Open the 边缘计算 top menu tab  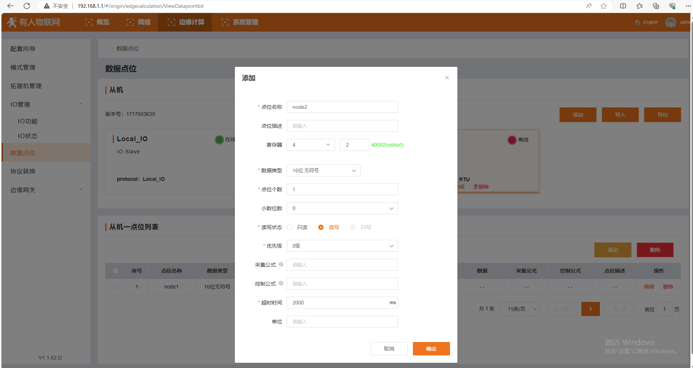tap(186, 22)
